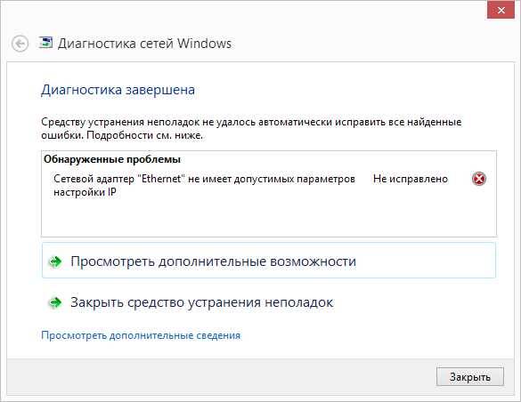Click the red error icon beside Не исправлено
This screenshot has width=521, height=402.
(479, 179)
